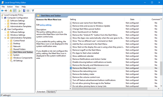Click the Local Computer Policy icon
163x97 pixels.
[x=2, y=15]
